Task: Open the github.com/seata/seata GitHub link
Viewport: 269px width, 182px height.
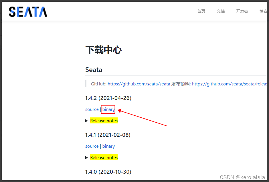Action: [139, 84]
